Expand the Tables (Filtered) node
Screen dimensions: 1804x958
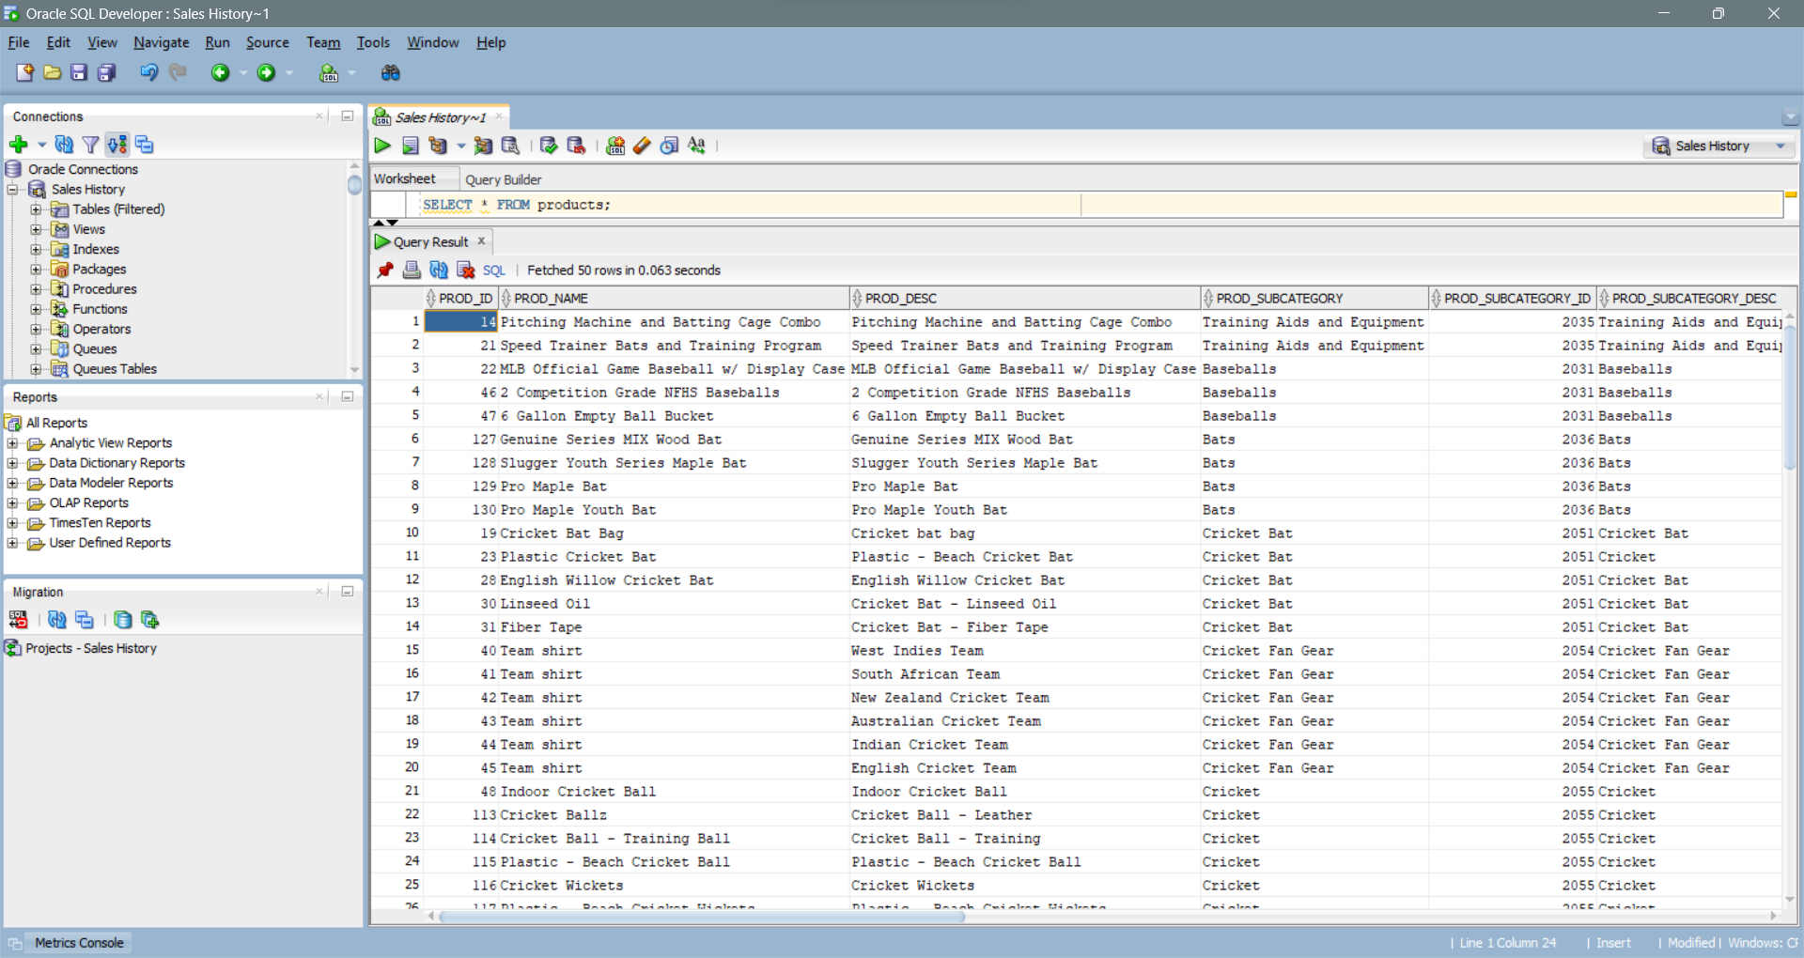(x=36, y=209)
